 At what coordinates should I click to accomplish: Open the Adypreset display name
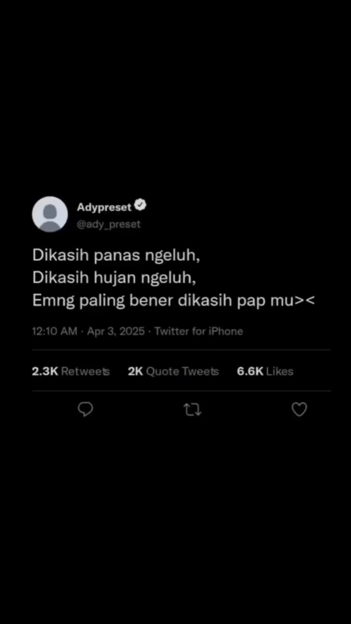coord(104,207)
